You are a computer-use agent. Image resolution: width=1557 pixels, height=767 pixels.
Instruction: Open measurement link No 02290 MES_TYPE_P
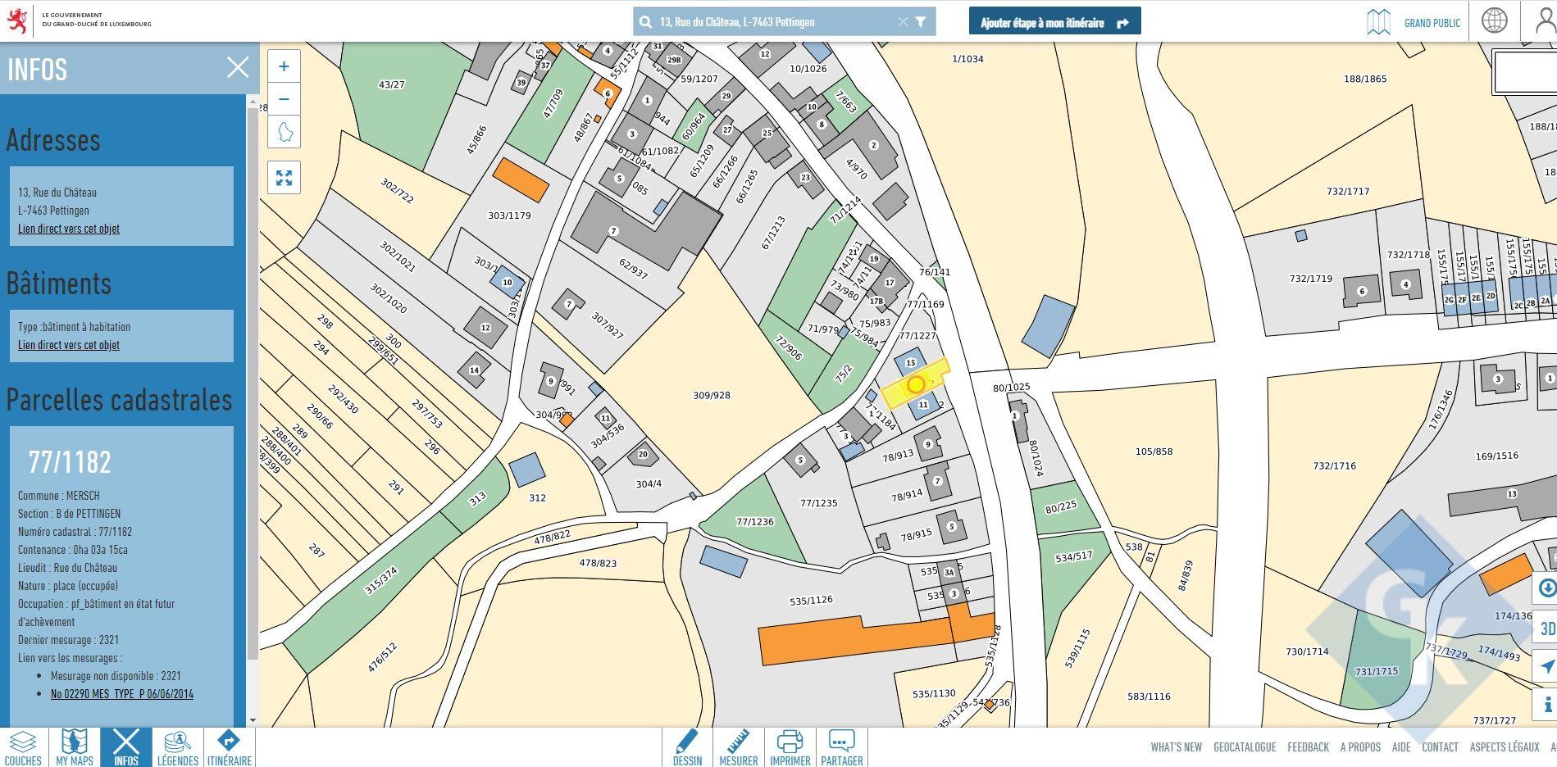[x=122, y=694]
